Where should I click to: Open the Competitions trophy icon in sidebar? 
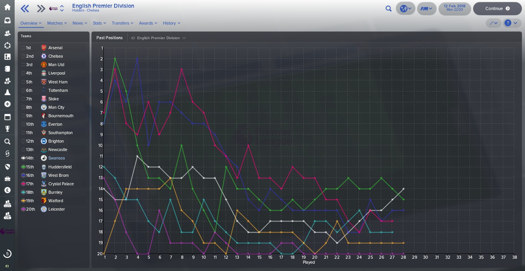[7, 129]
